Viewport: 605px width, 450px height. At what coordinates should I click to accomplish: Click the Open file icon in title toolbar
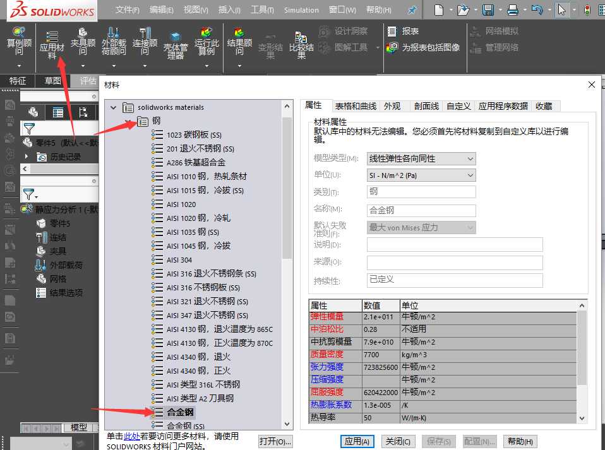[462, 9]
